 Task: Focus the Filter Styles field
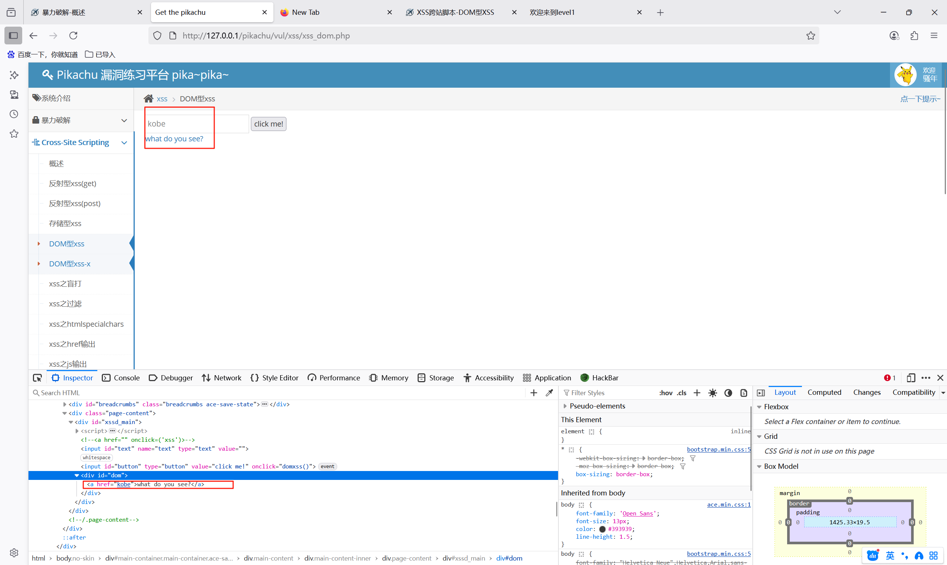(x=608, y=393)
